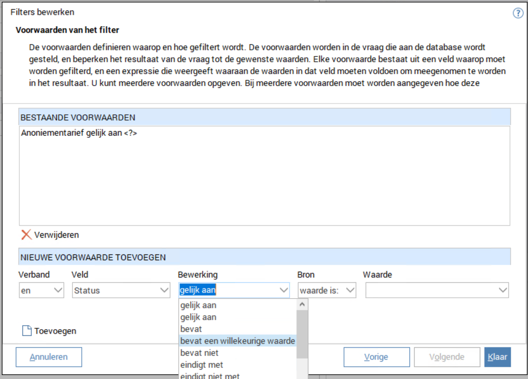Click the list scrollbar up arrow

[302, 304]
